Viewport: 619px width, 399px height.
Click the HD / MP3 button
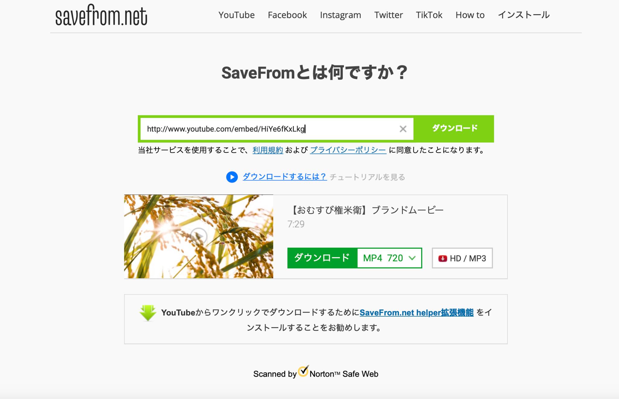(462, 258)
